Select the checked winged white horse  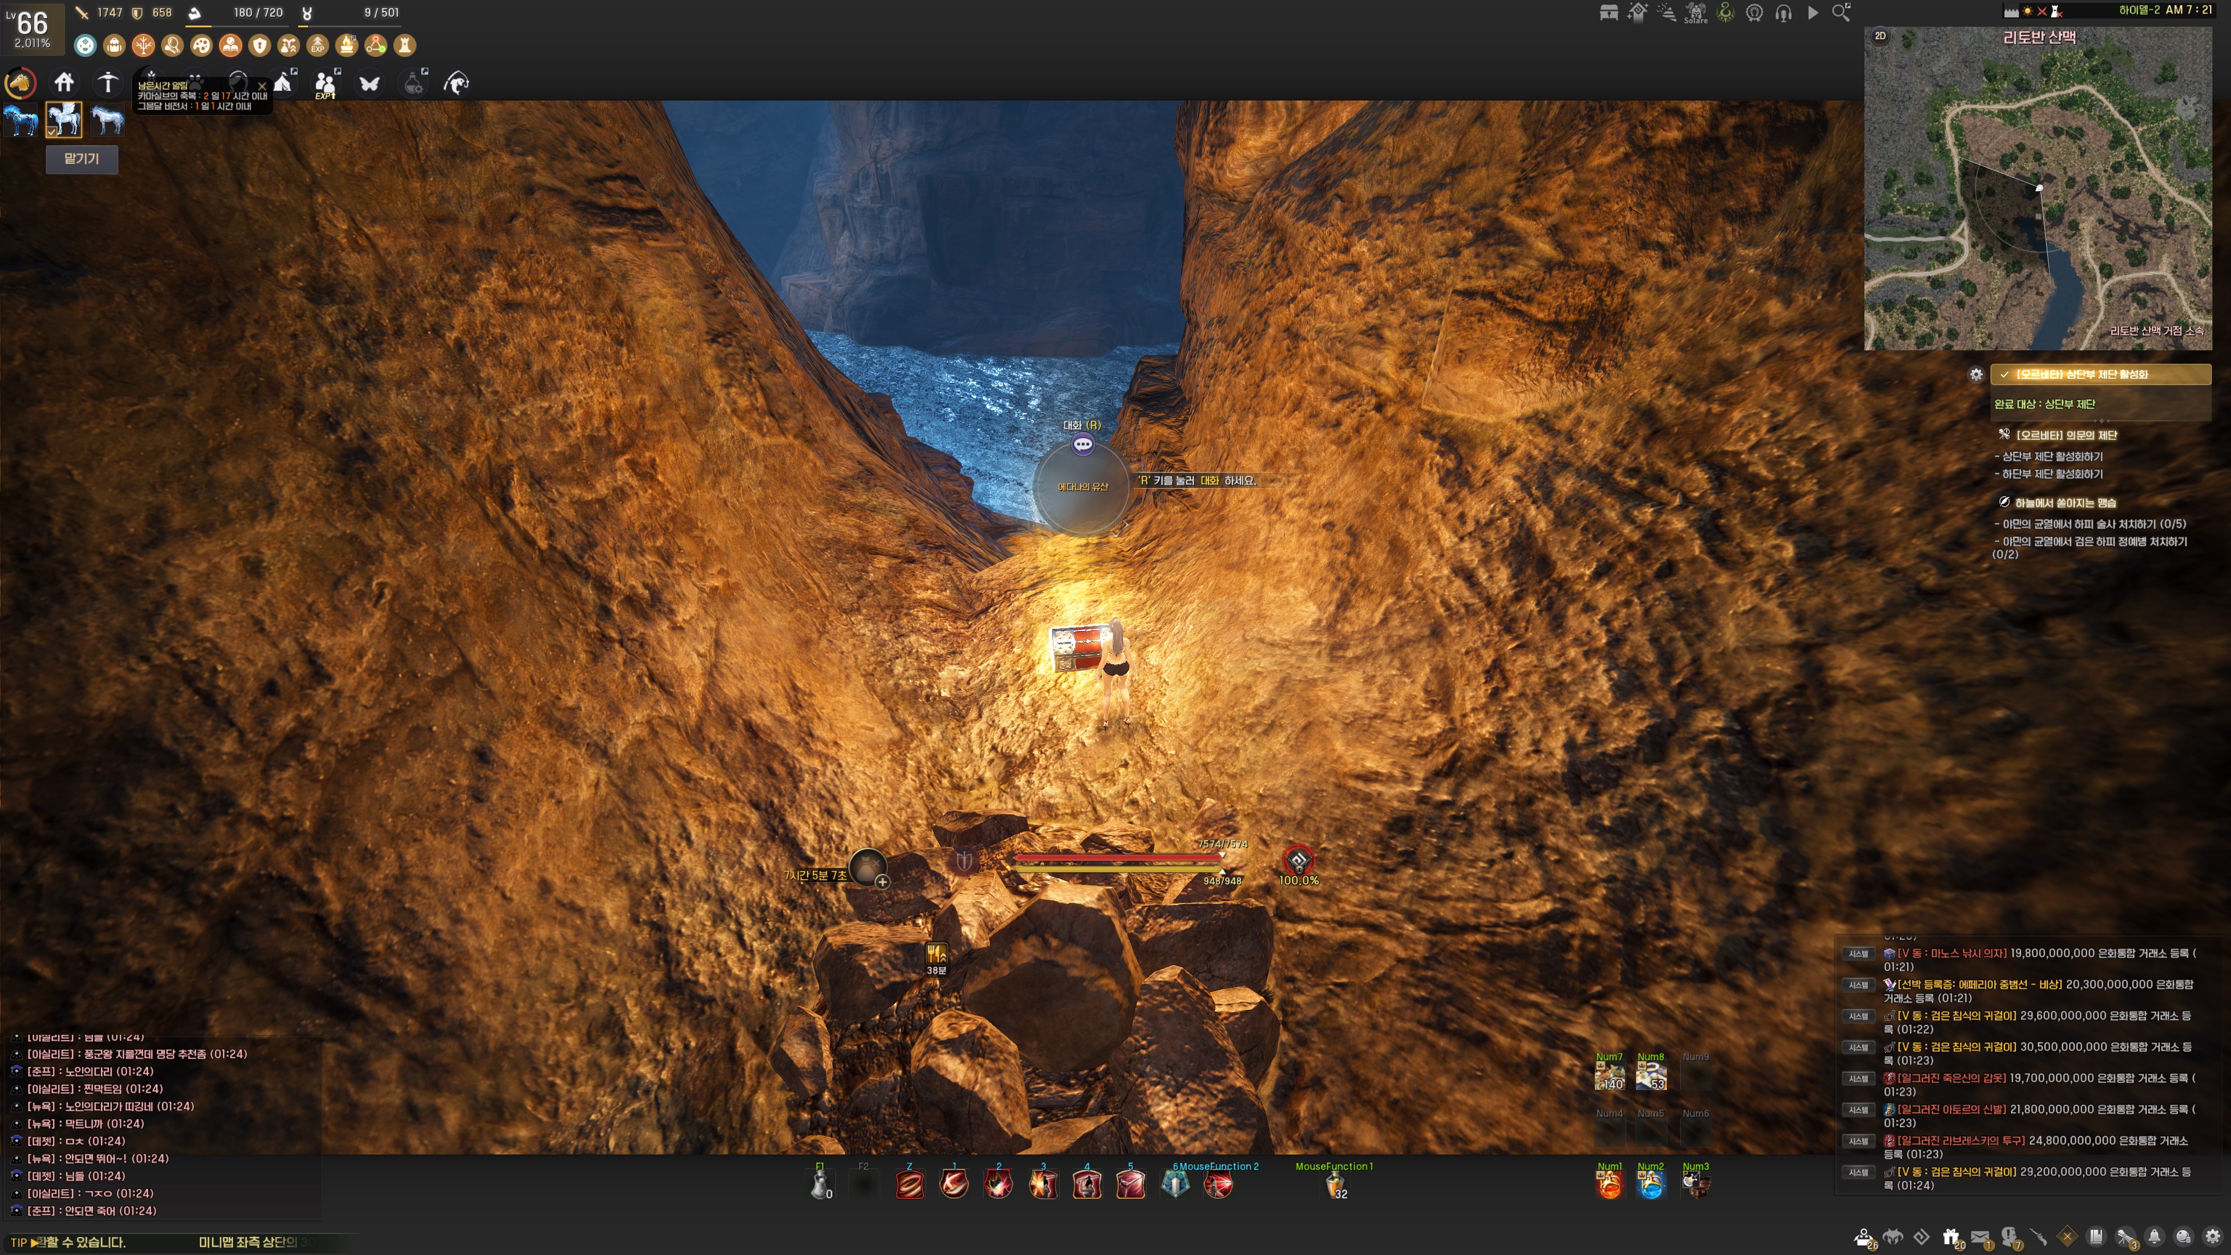tap(64, 120)
